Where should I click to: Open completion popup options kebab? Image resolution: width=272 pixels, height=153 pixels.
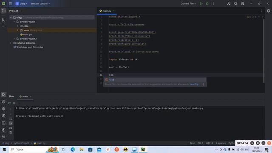(x=204, y=84)
